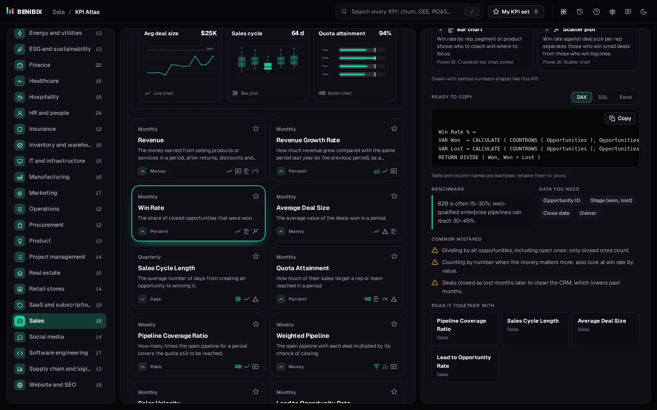This screenshot has height=410, width=657.
Task: Click Revenue Growth Rate up chevron
Action: pos(281,171)
